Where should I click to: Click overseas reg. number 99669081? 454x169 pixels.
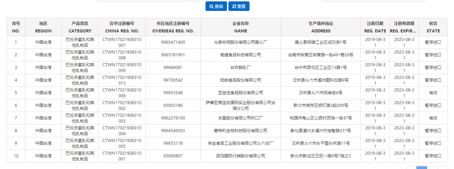click(173, 67)
